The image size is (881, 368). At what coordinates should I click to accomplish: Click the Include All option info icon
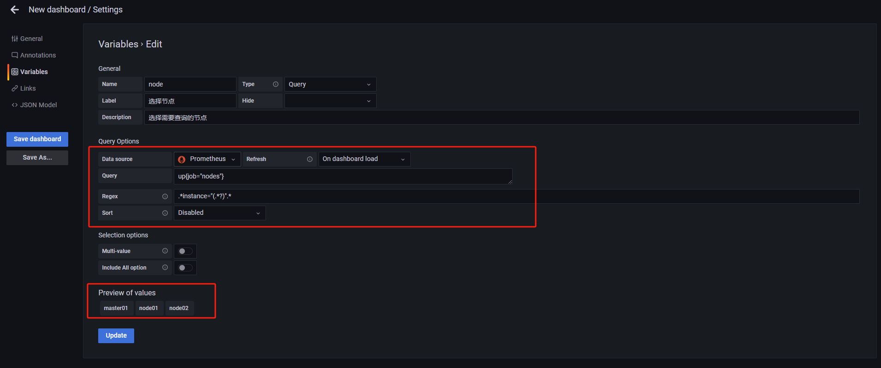click(x=165, y=267)
